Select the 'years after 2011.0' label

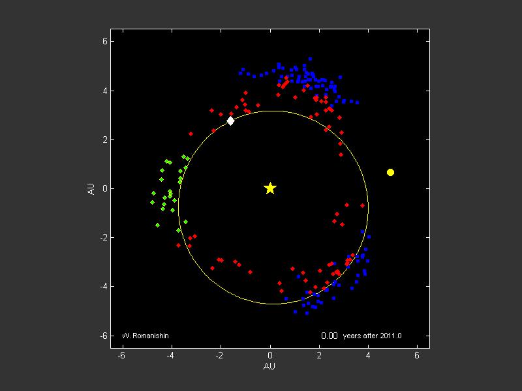coord(372,336)
